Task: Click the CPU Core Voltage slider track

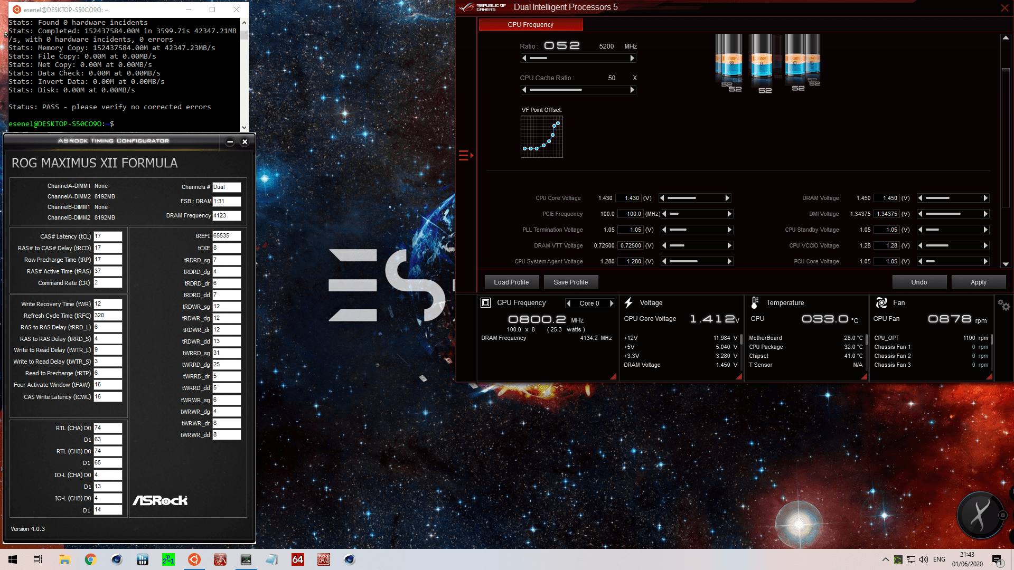Action: (x=694, y=198)
